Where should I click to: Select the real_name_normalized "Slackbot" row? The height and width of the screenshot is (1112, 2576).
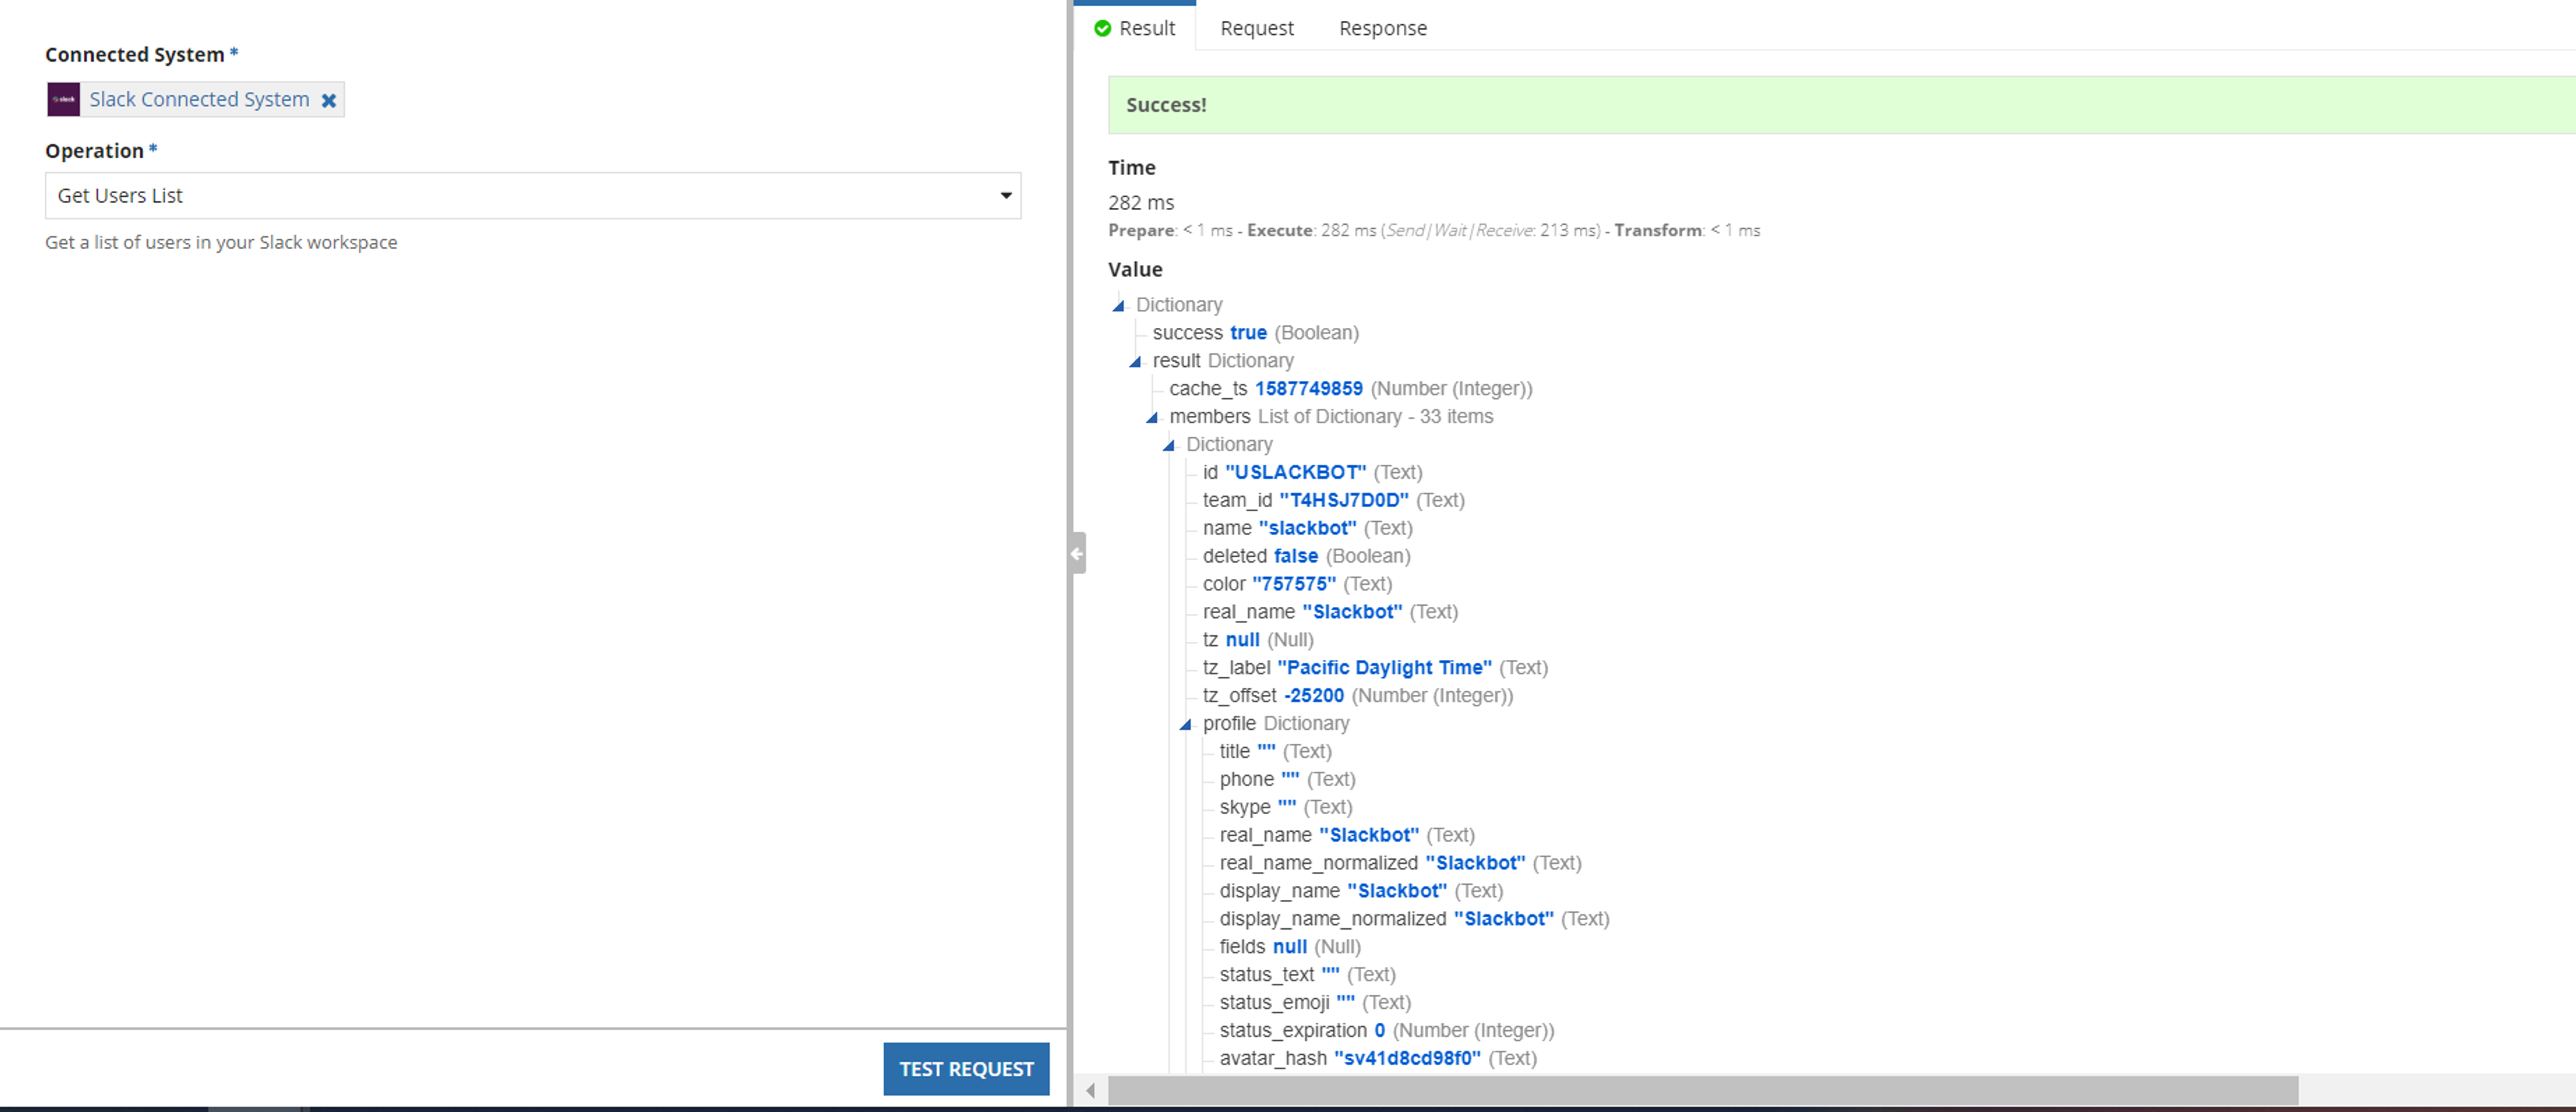click(1400, 863)
